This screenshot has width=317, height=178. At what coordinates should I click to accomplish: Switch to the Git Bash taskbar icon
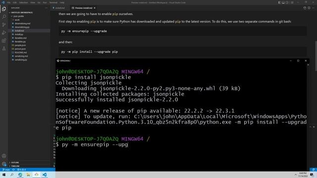point(36,175)
